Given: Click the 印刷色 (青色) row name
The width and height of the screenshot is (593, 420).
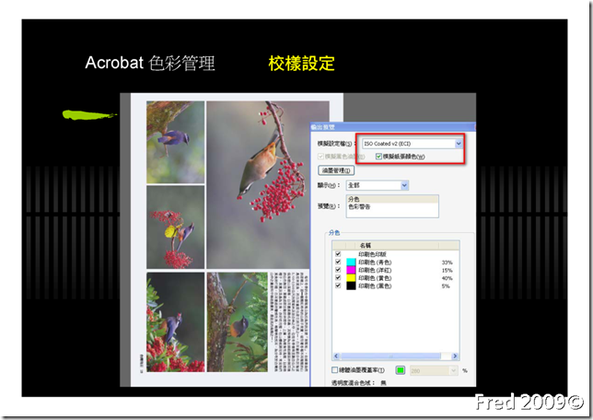Looking at the screenshot, I should click(x=375, y=262).
